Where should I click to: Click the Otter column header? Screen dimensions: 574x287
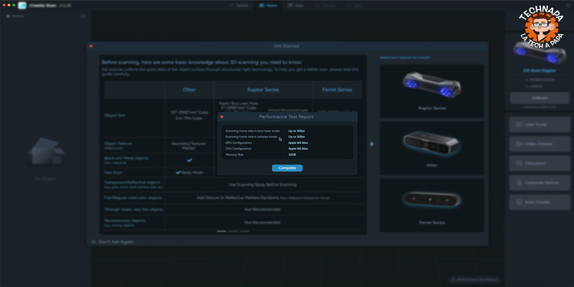(x=189, y=89)
